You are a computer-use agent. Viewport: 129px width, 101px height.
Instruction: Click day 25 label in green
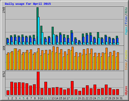(98, 98)
